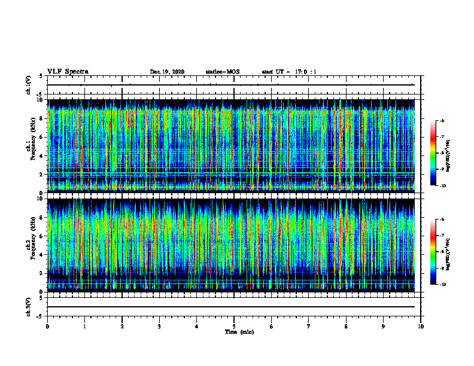Click the "Time (min)" x-axis label

(x=239, y=332)
